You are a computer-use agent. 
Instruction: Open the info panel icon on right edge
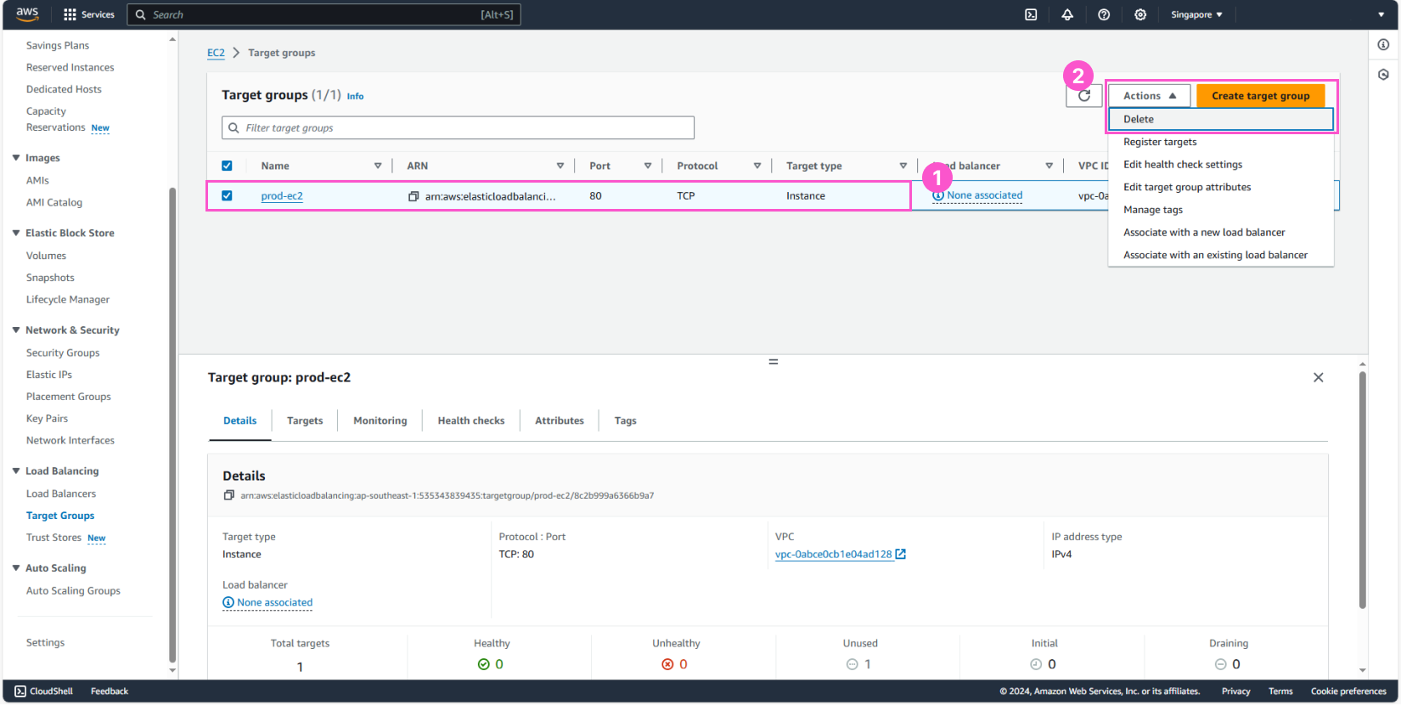click(x=1383, y=44)
